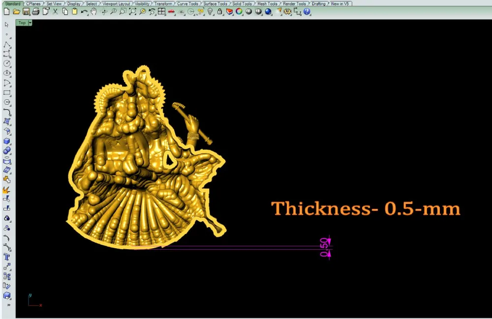Open Options gear icon
Screen dimensions: 492x319
click(x=287, y=12)
